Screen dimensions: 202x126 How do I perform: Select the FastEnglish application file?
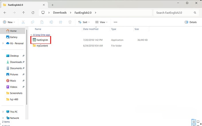42,40
